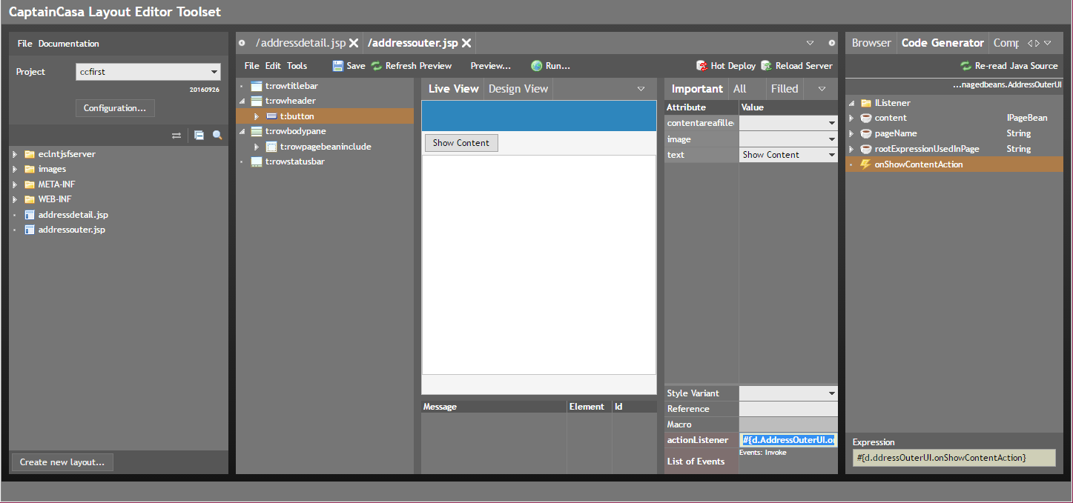Click the Re-read Java Source icon
1073x503 pixels.
[x=965, y=66]
